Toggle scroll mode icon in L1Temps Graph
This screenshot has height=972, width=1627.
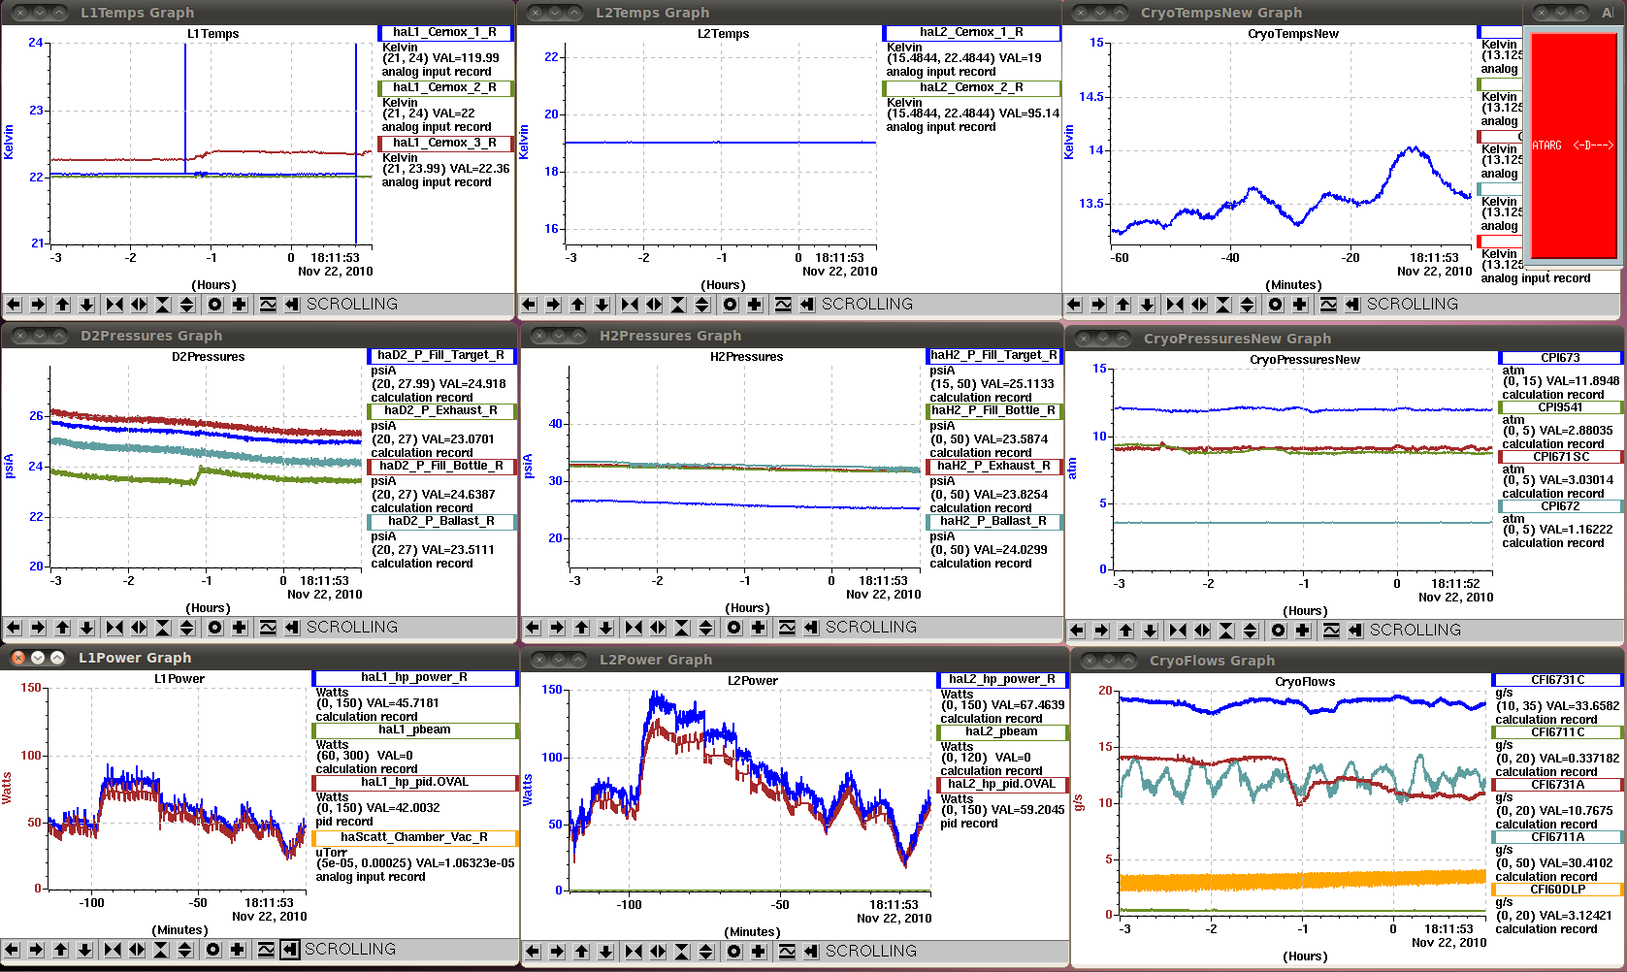point(292,305)
